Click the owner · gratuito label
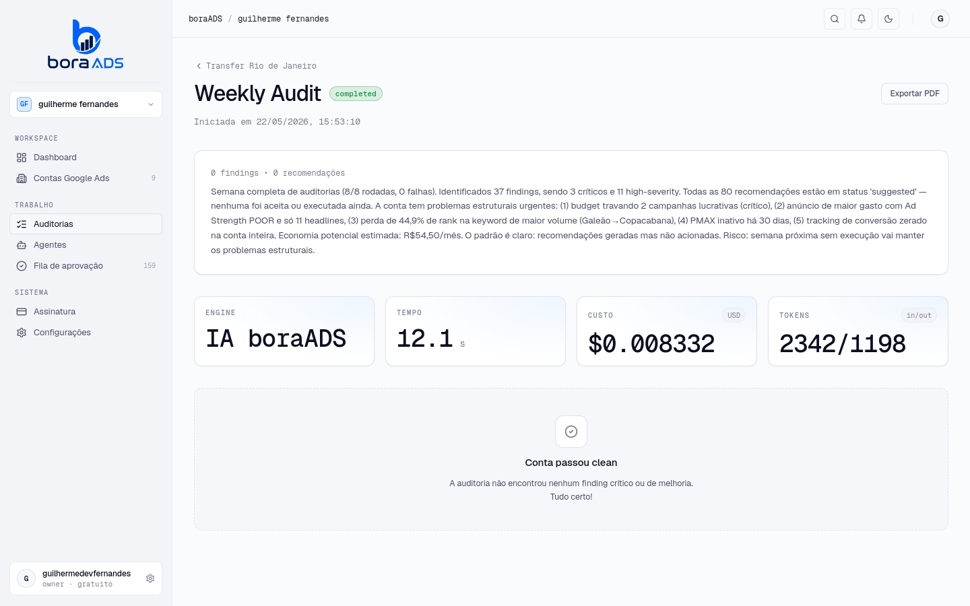Viewport: 970px width, 606px height. [x=77, y=584]
